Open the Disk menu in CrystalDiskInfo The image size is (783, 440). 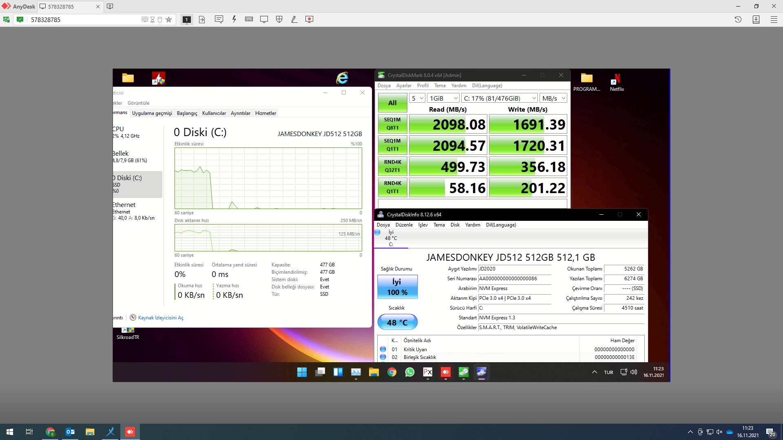pos(455,225)
